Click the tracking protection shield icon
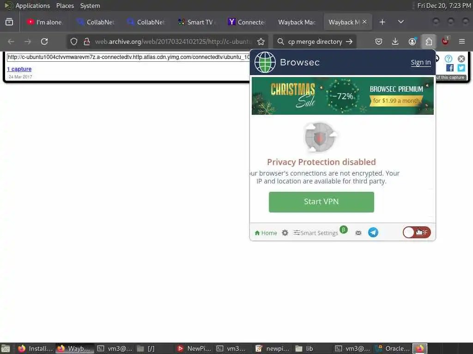Screen dimensions: 473x354 coord(74,41)
